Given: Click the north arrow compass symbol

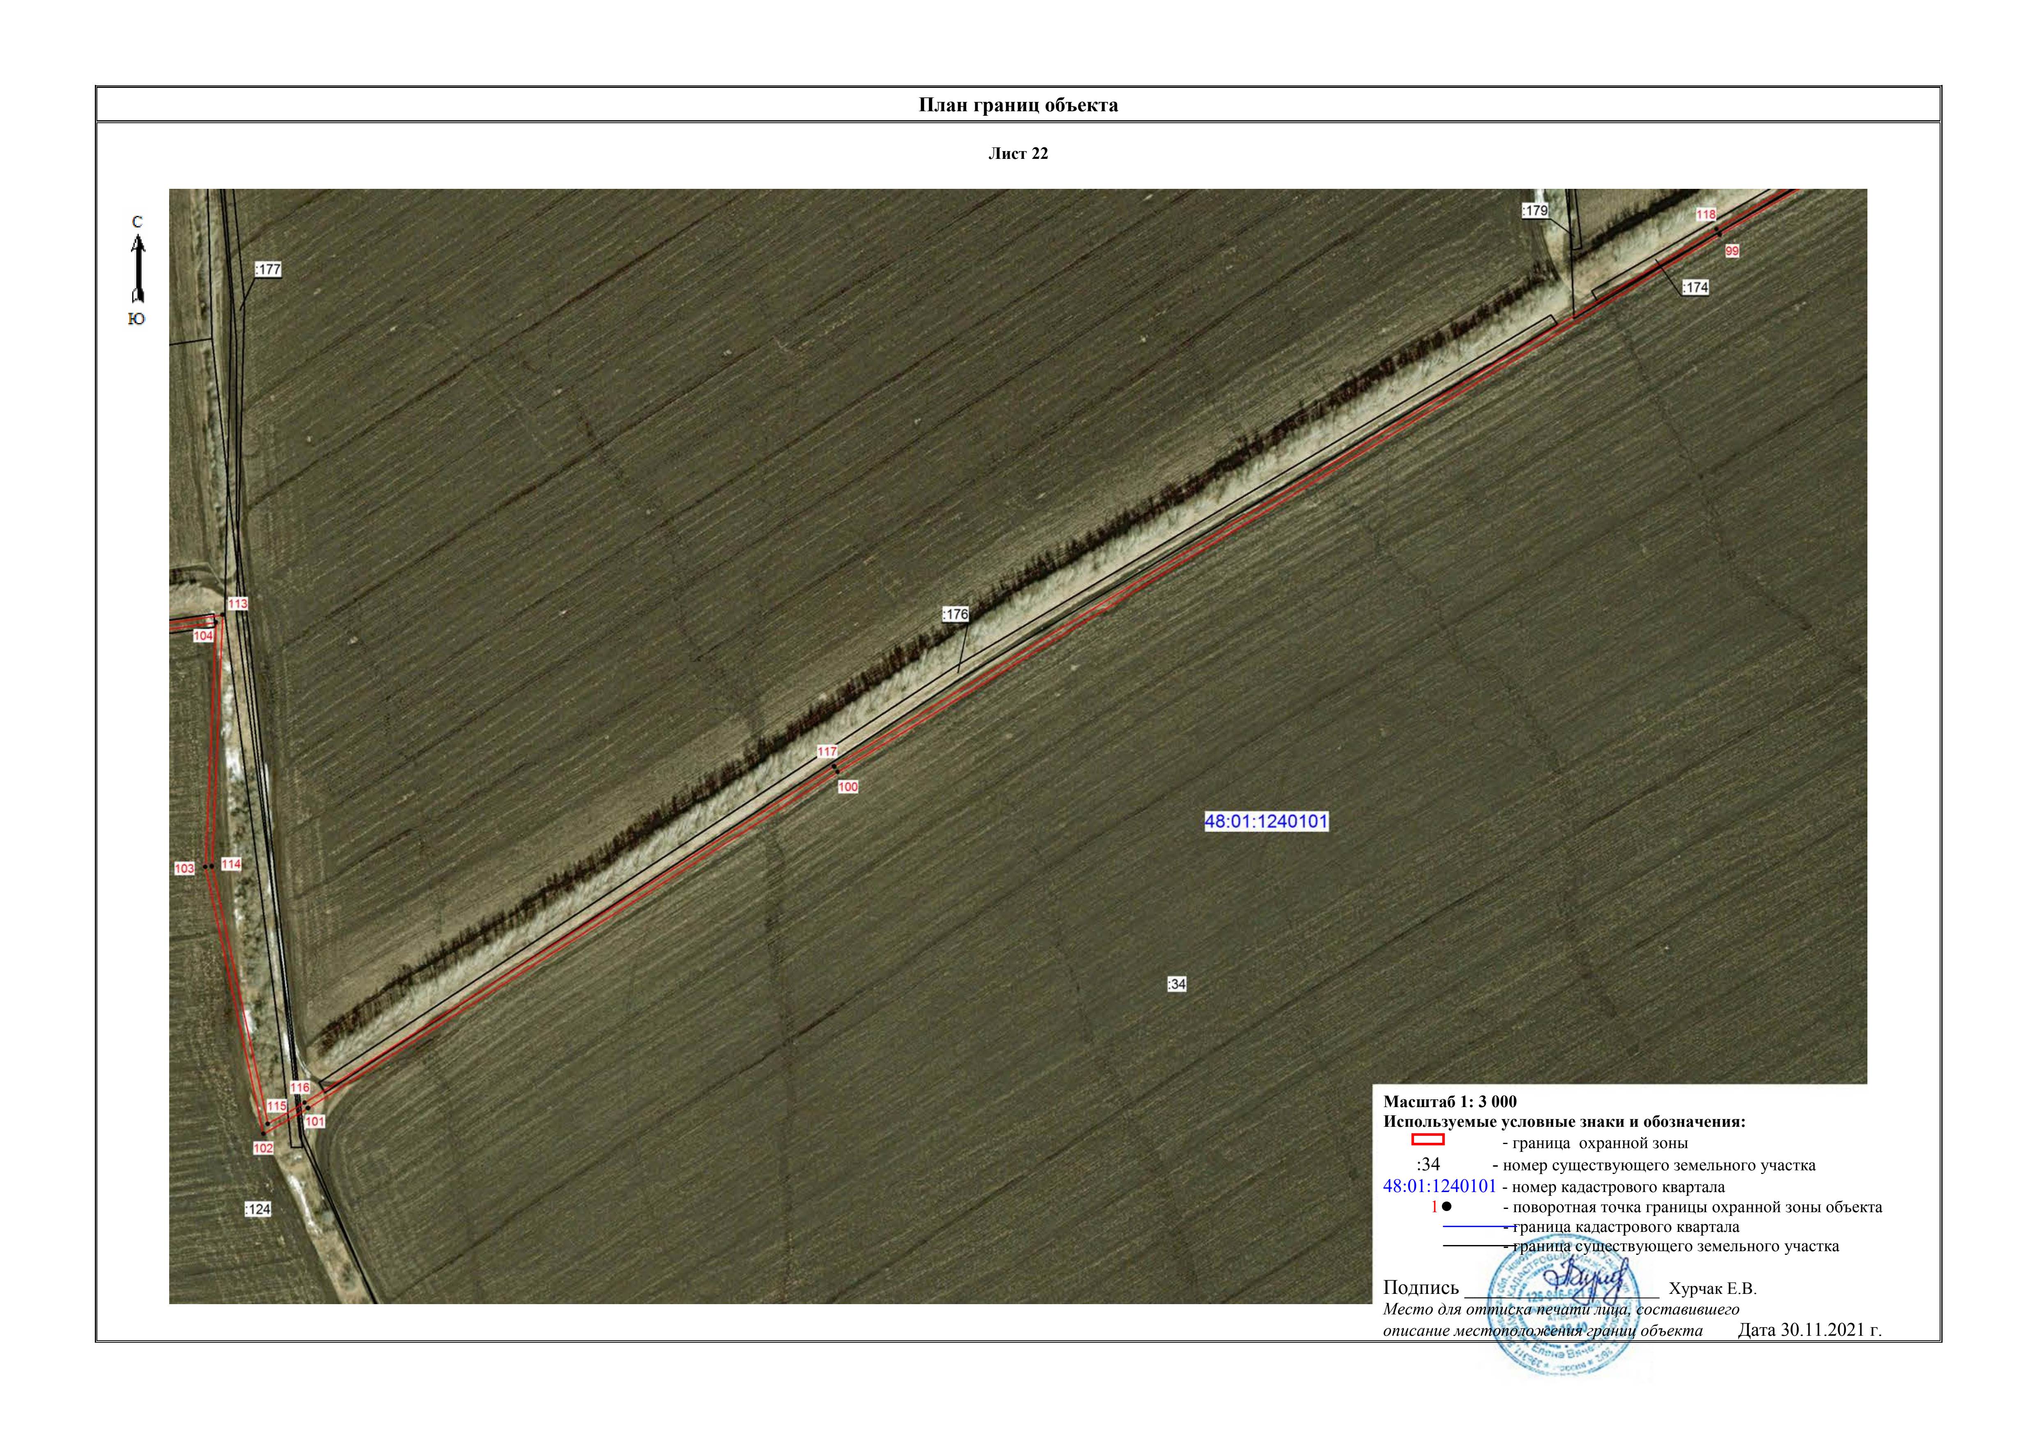Looking at the screenshot, I should tap(138, 269).
